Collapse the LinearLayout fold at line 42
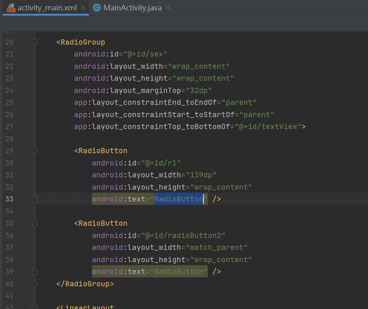The image size is (368, 309). click(x=35, y=307)
